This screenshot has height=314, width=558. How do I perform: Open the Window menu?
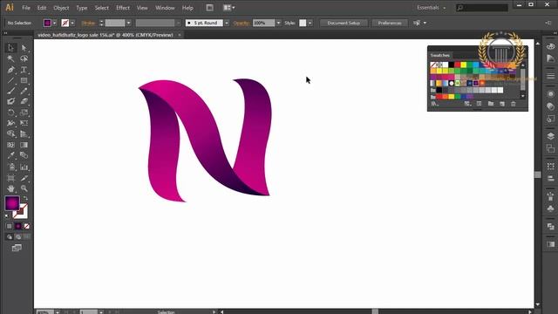click(165, 8)
